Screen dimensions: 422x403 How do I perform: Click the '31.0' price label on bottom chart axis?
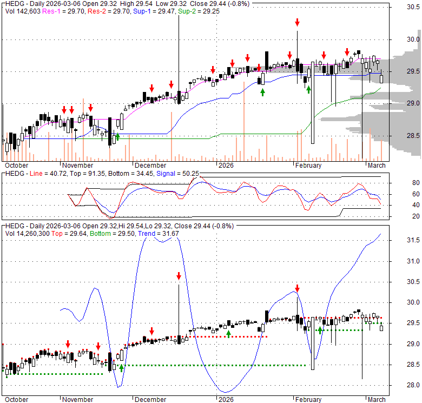pyautogui.click(x=413, y=261)
